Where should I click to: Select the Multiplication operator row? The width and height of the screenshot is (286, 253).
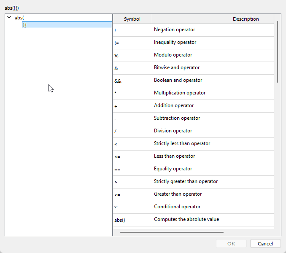tap(179, 93)
